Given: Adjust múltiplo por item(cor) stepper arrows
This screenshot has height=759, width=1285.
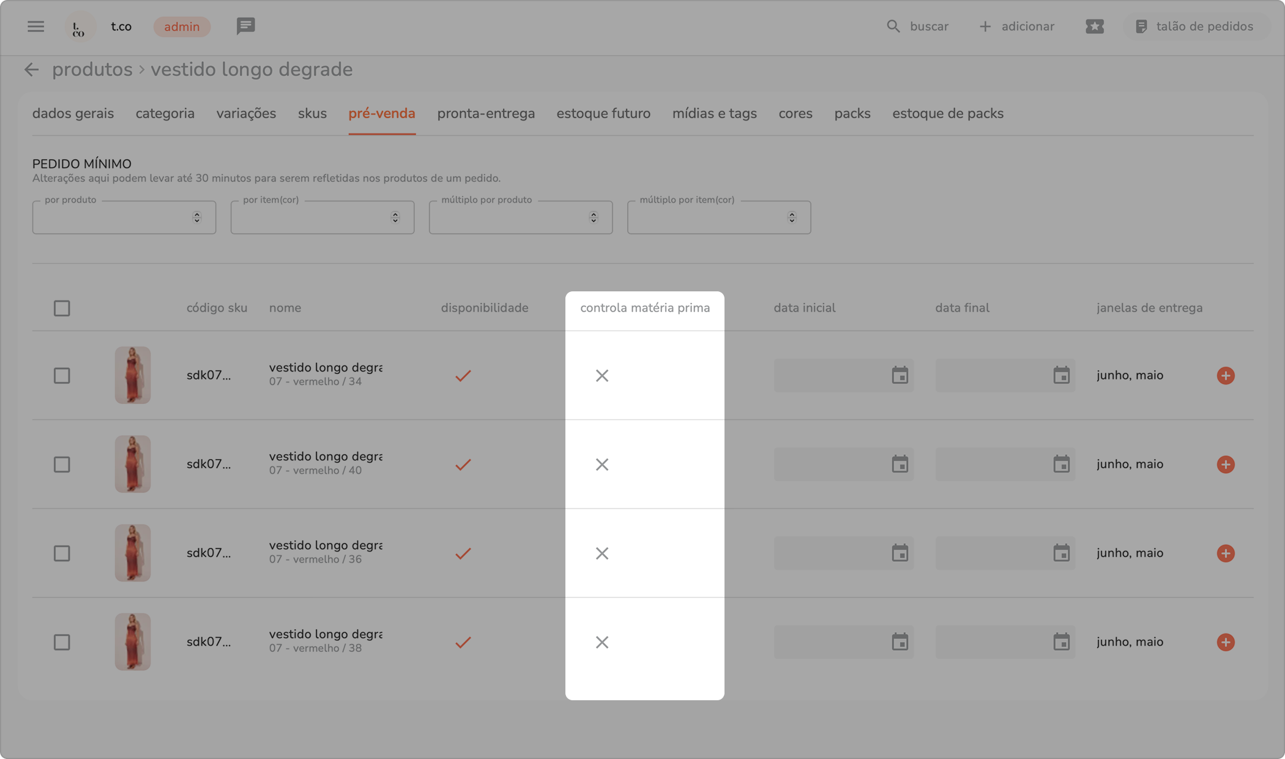Looking at the screenshot, I should pos(791,217).
